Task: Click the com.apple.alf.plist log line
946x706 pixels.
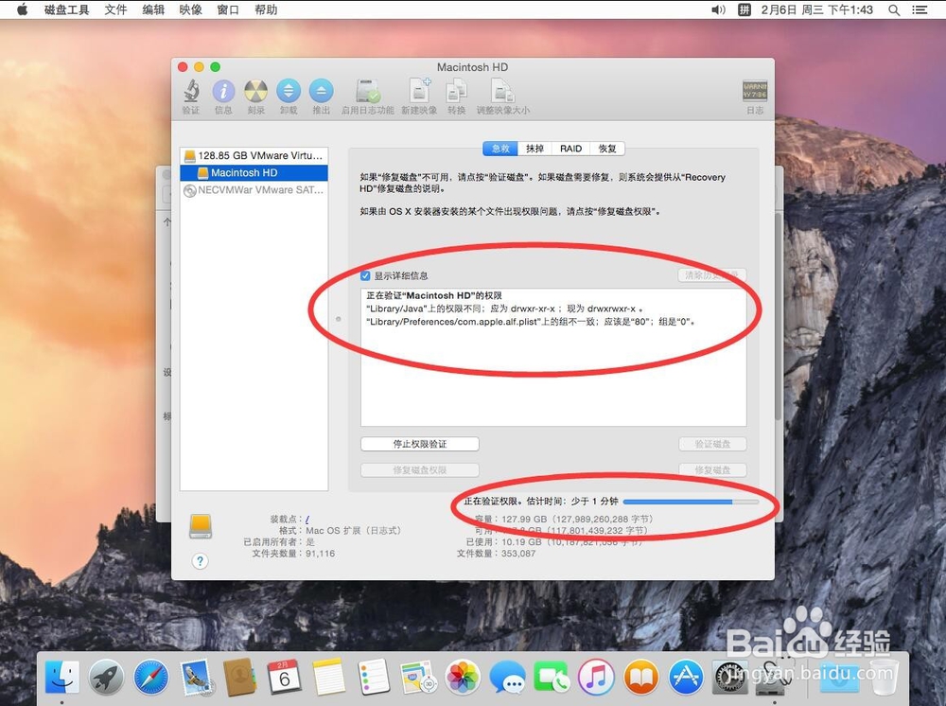Action: click(531, 322)
